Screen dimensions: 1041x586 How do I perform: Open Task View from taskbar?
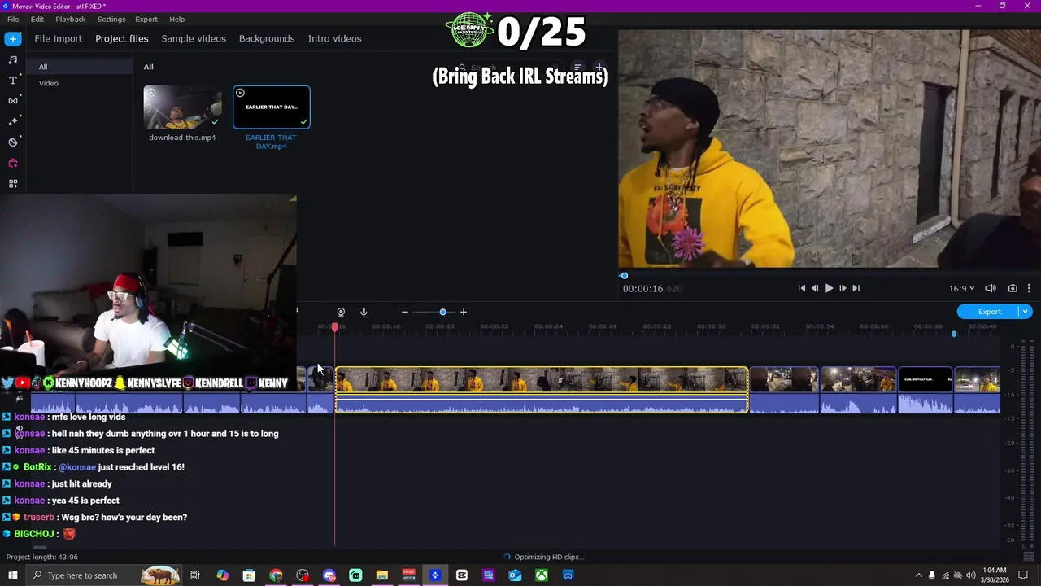point(195,575)
